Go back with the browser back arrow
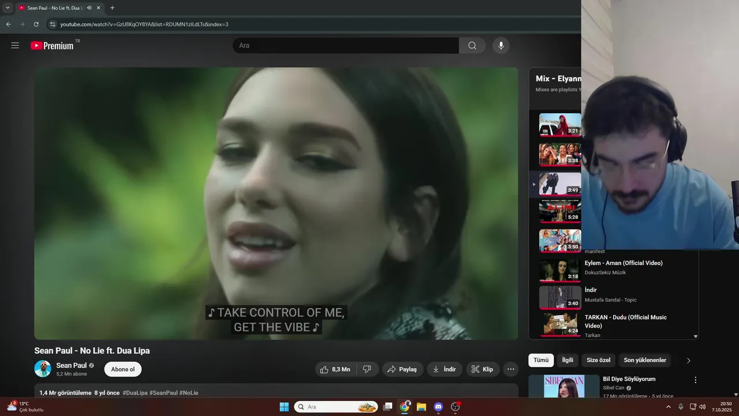This screenshot has width=739, height=416. [8, 24]
